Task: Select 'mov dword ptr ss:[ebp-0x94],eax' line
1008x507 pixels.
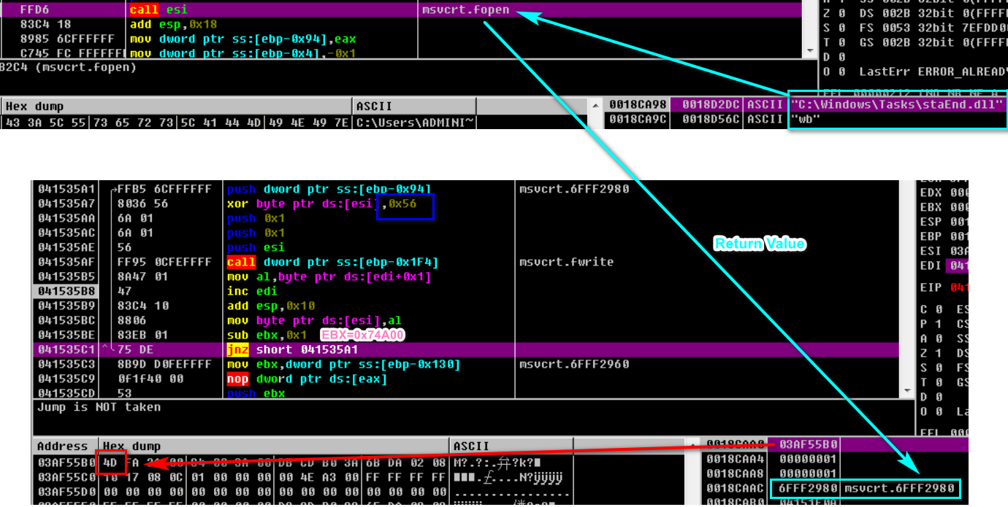Action: tap(243, 39)
